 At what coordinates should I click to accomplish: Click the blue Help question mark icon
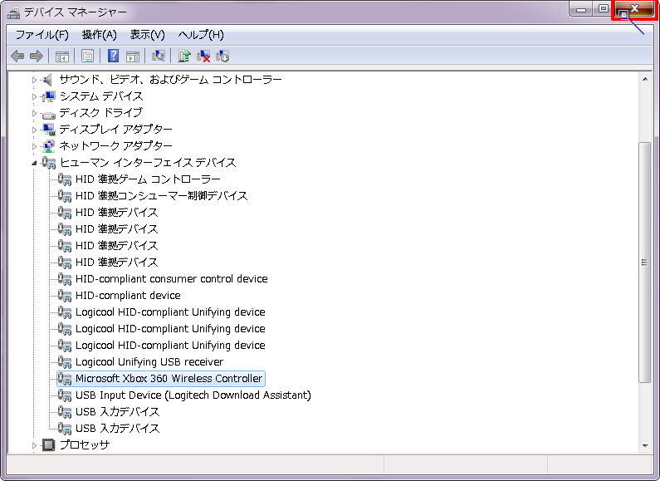click(x=113, y=56)
